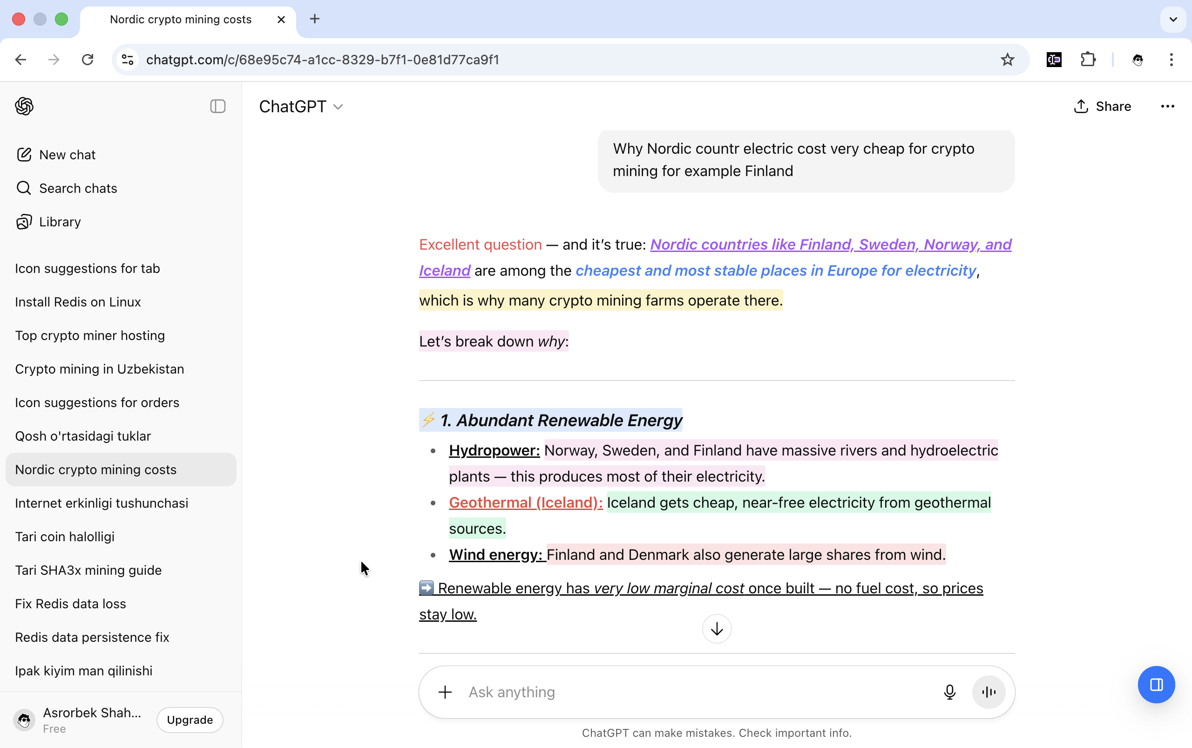Viewport: 1192px width, 748px height.
Task: Open the browser extensions icon
Action: click(1088, 59)
